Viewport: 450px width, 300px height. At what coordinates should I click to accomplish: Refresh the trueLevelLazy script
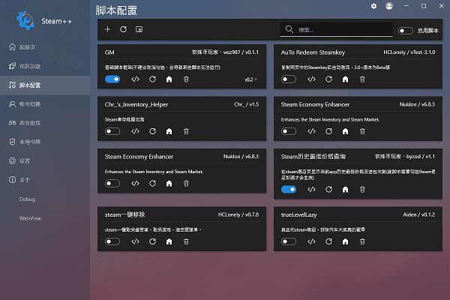[328, 241]
